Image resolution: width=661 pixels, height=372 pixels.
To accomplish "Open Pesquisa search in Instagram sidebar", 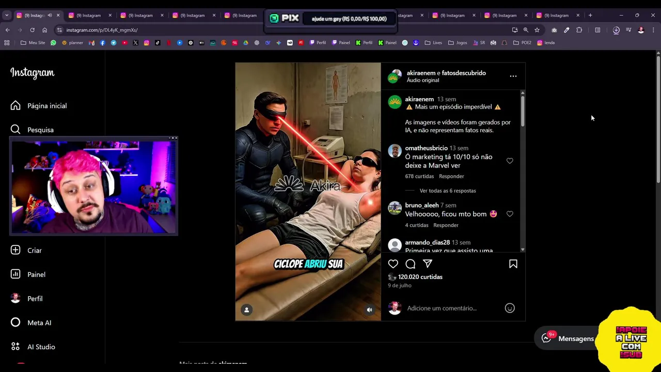I will 32,130.
